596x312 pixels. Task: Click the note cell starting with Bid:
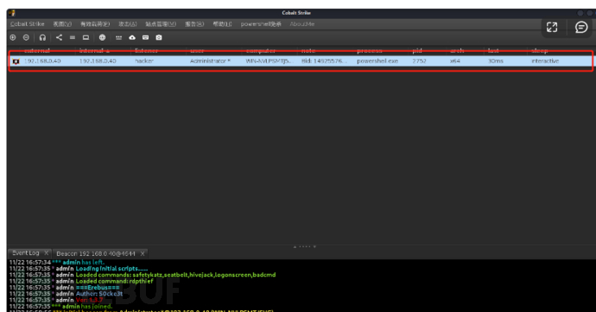pos(324,60)
